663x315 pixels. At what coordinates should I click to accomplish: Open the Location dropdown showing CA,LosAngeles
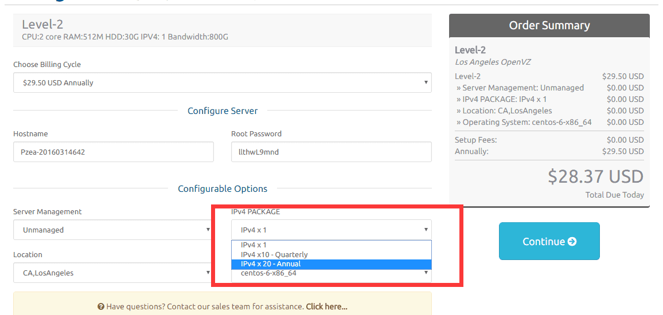(x=112, y=273)
